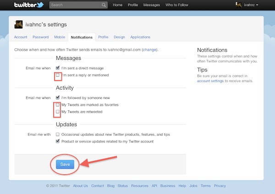Switch to the Mobile tab
Viewport: 275px width, 194px height.
click(x=60, y=37)
